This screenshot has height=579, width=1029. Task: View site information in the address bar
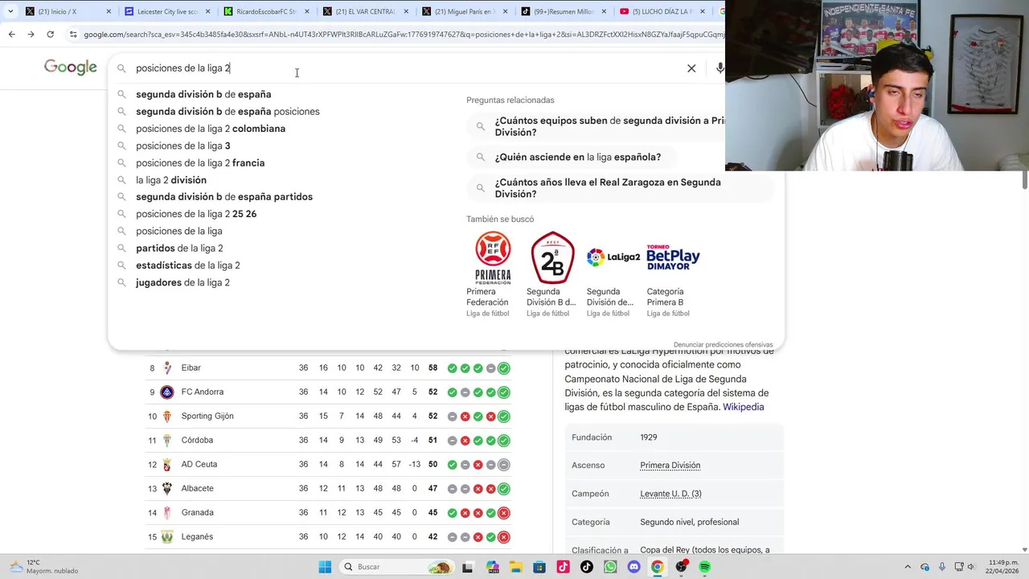coord(73,35)
